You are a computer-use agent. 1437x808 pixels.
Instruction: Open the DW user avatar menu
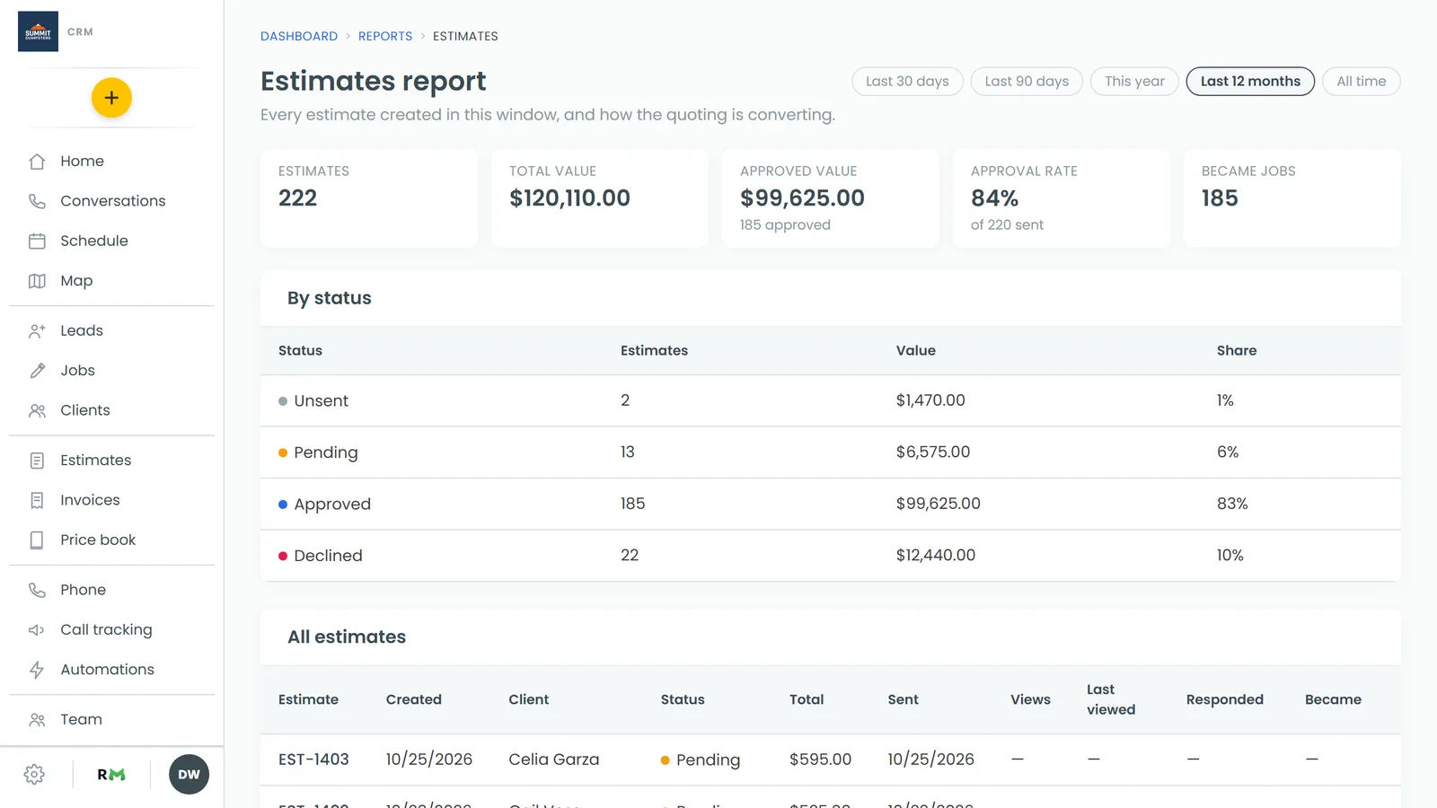pyautogui.click(x=189, y=775)
